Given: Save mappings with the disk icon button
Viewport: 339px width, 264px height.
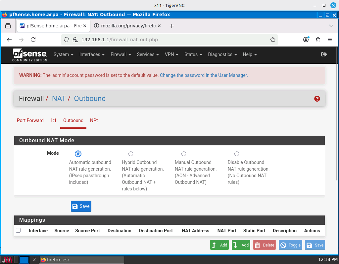Looking at the screenshot, I should [x=315, y=245].
